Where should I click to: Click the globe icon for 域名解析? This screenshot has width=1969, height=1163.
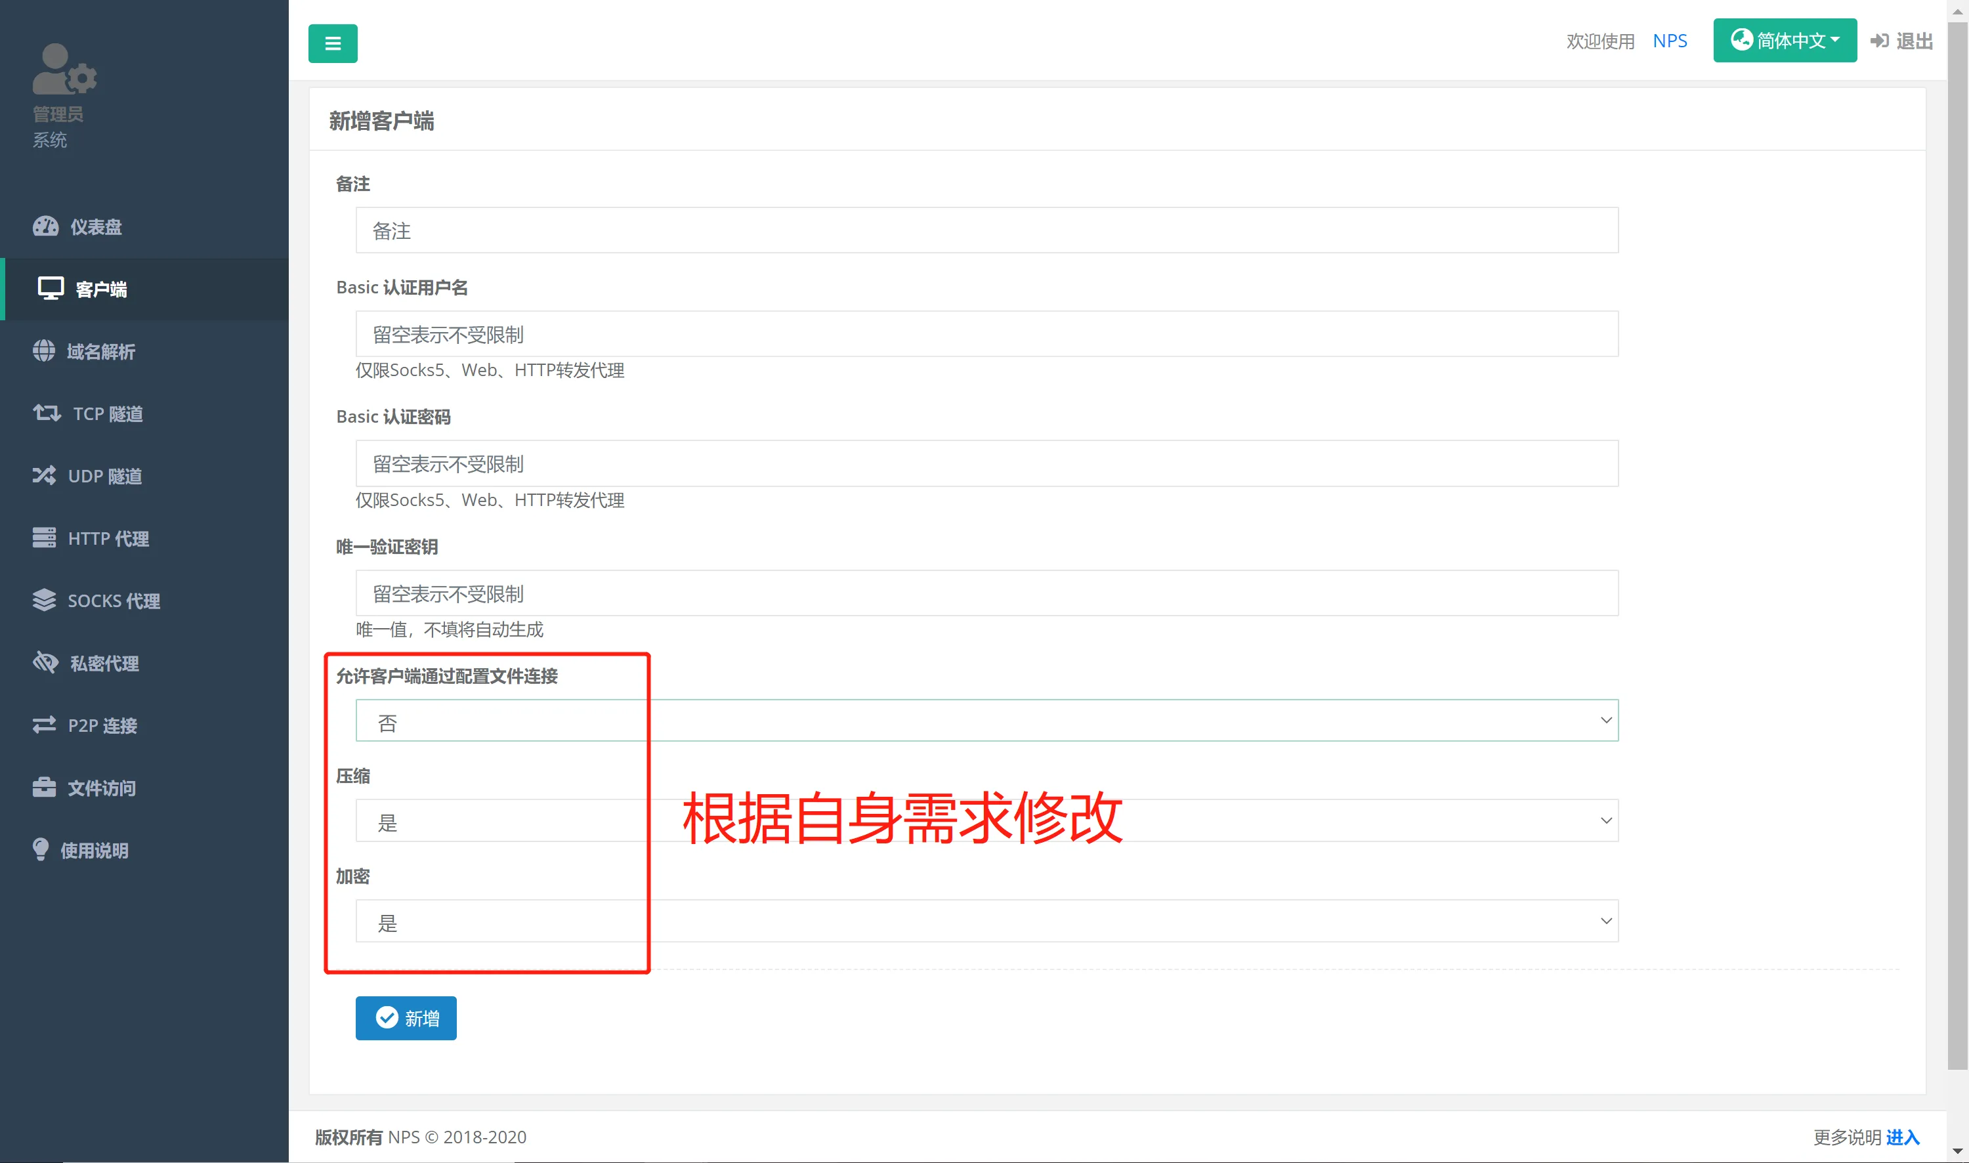(44, 351)
